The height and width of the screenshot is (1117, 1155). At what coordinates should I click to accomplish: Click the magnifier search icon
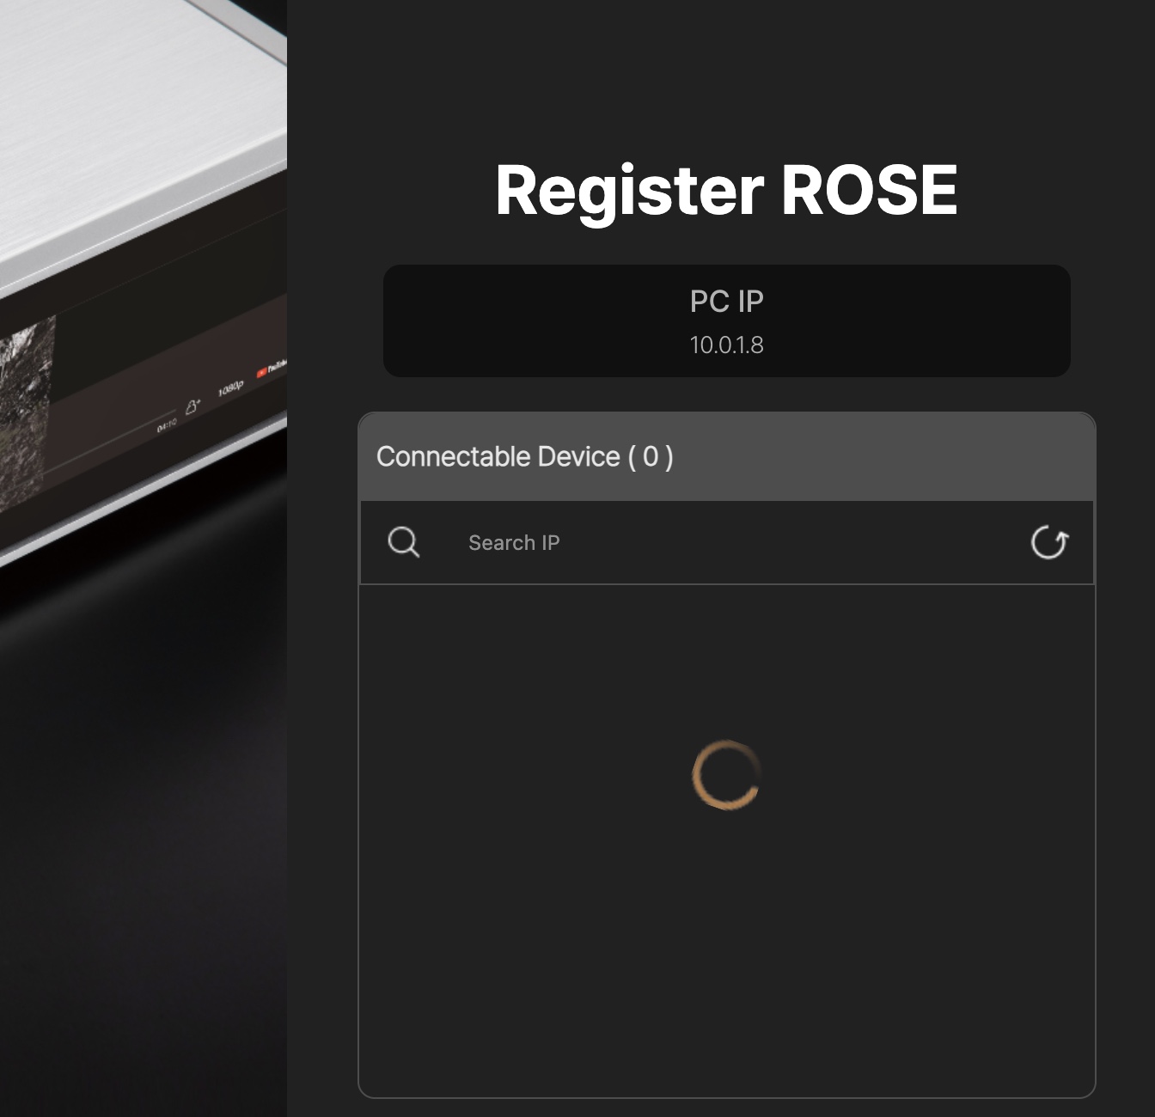pos(403,543)
